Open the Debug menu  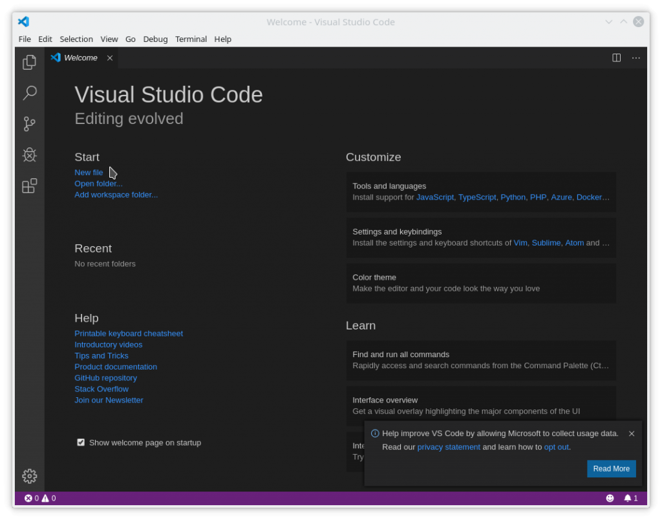[x=155, y=39]
